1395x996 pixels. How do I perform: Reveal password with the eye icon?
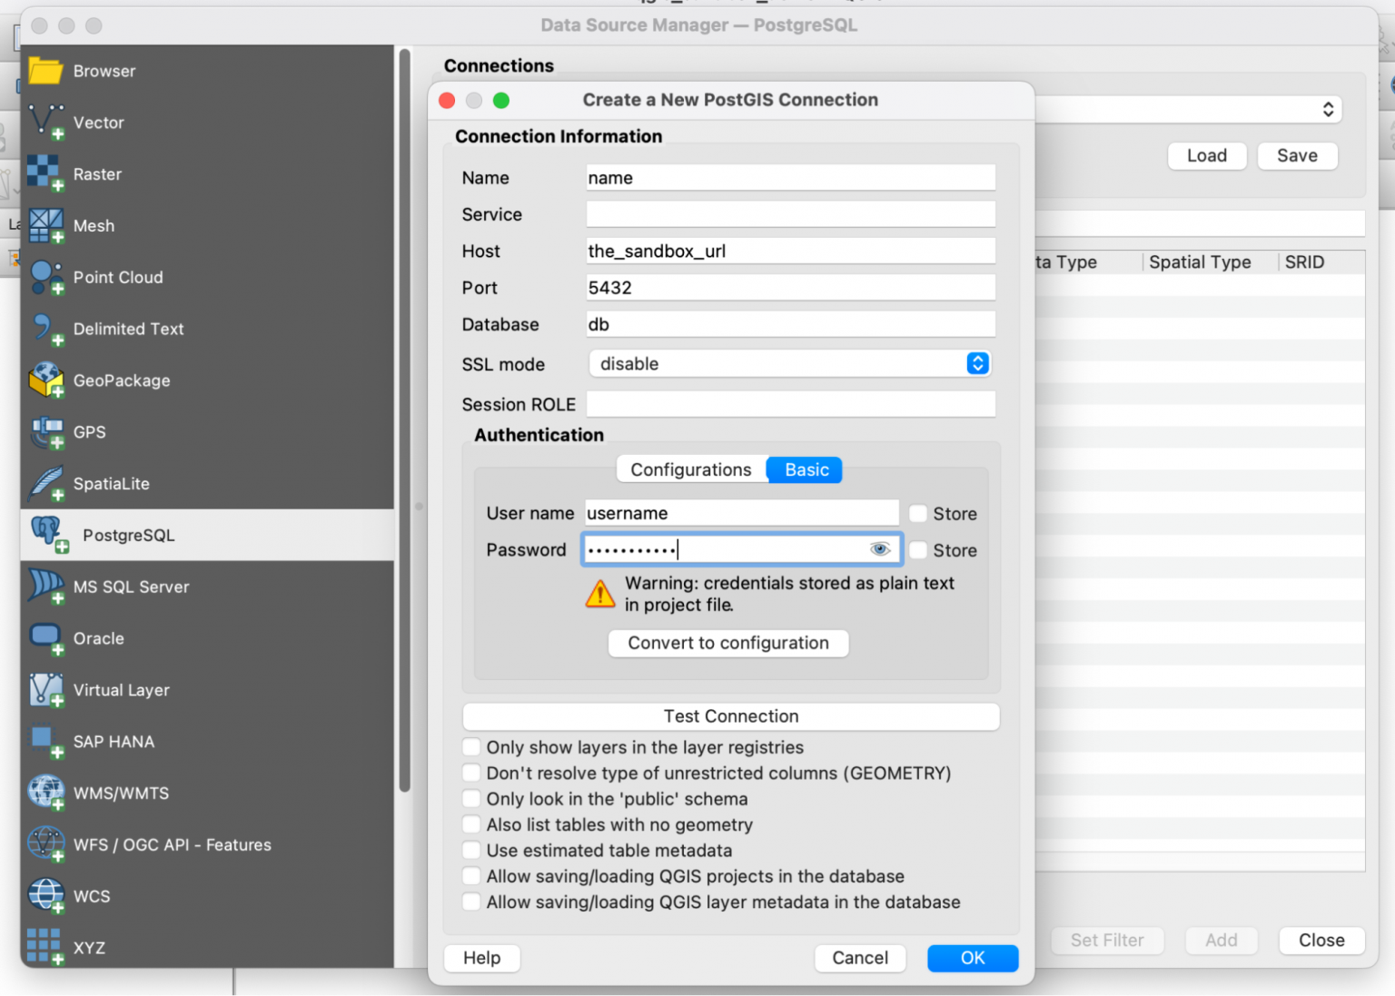coord(879,549)
